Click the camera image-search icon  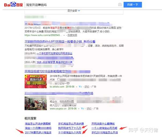pos(120,5)
